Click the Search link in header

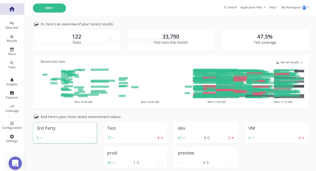[231, 7]
